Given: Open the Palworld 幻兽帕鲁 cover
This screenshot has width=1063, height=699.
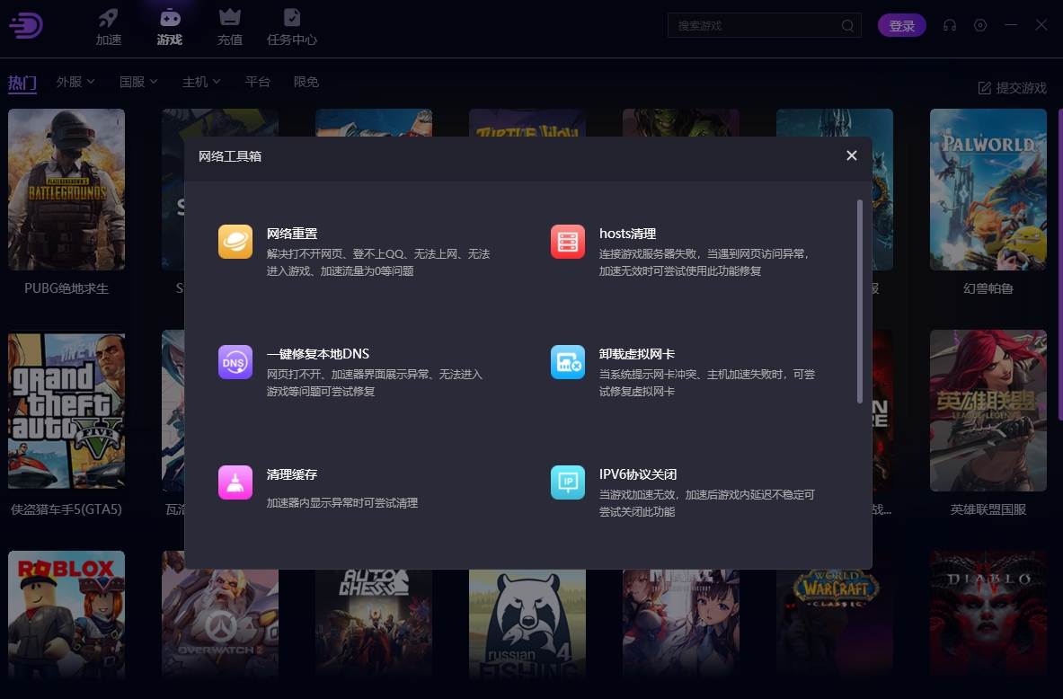Looking at the screenshot, I should 988,190.
